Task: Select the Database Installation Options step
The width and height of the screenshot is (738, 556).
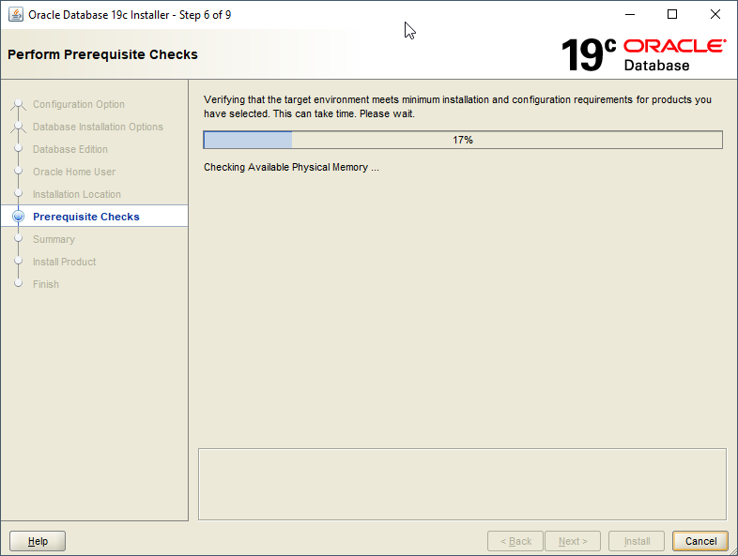Action: click(x=98, y=127)
